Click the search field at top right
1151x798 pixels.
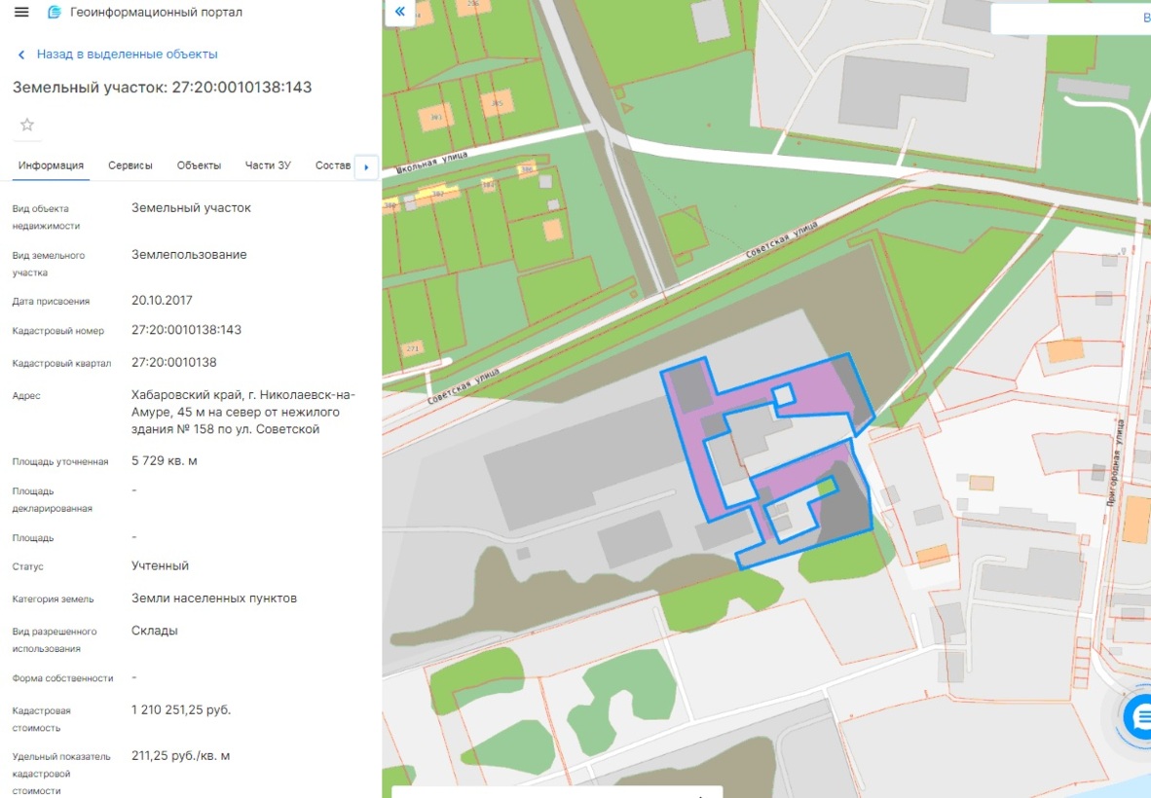click(1071, 19)
